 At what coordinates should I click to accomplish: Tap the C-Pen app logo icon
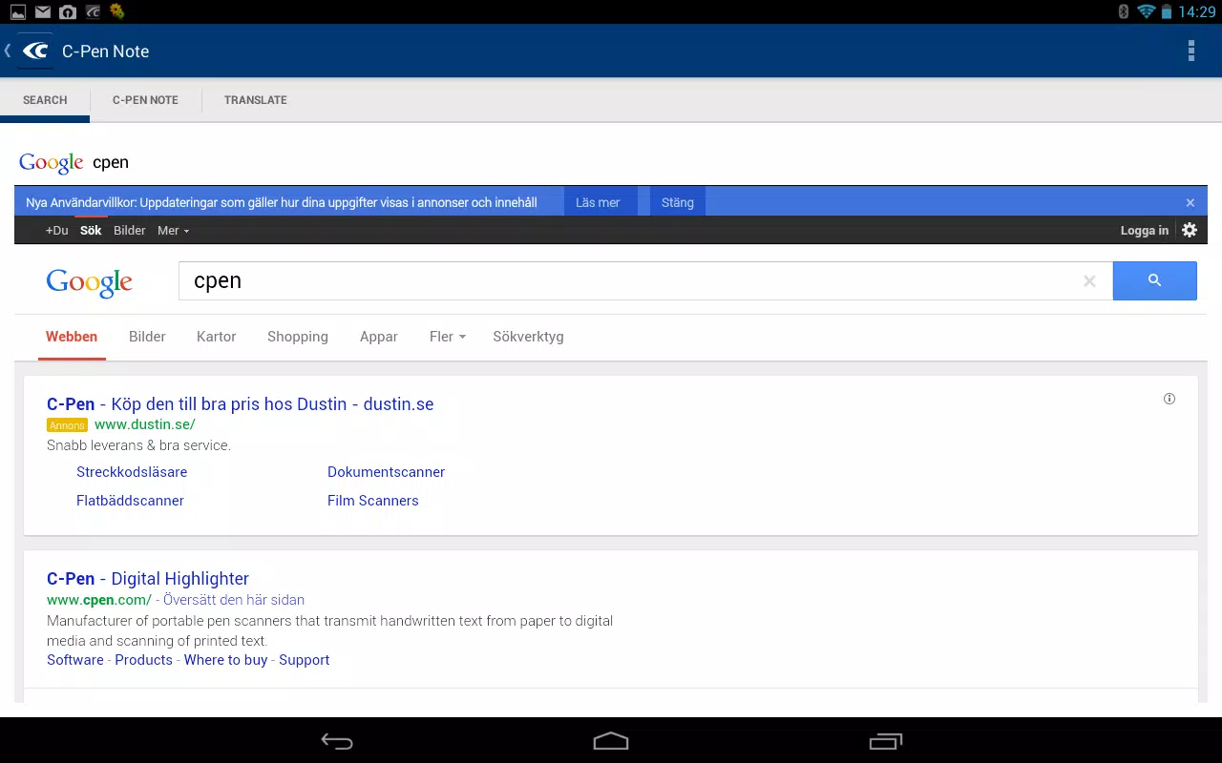point(35,51)
